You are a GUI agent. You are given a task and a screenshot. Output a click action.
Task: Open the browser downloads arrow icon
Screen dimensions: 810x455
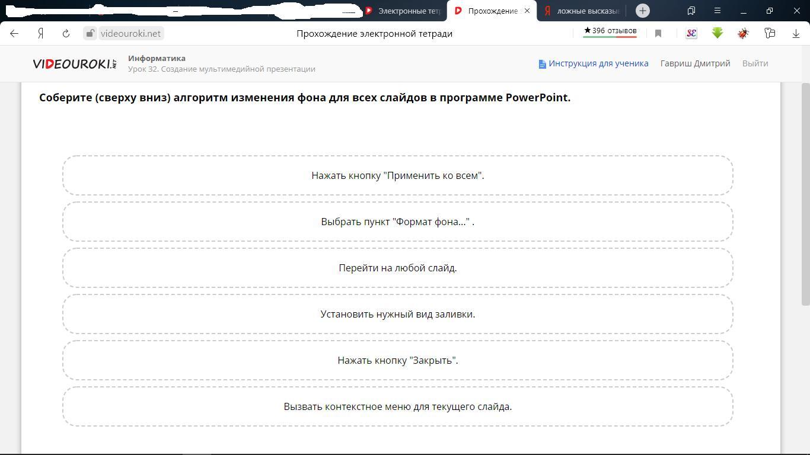[x=796, y=34]
